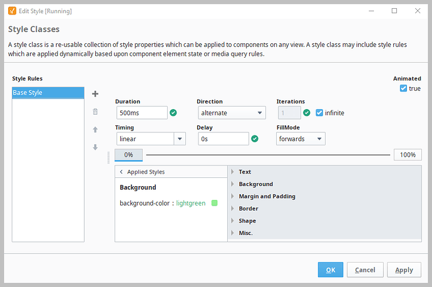Click the green checkmark beside Delay field
The image size is (432, 287).
pos(254,139)
